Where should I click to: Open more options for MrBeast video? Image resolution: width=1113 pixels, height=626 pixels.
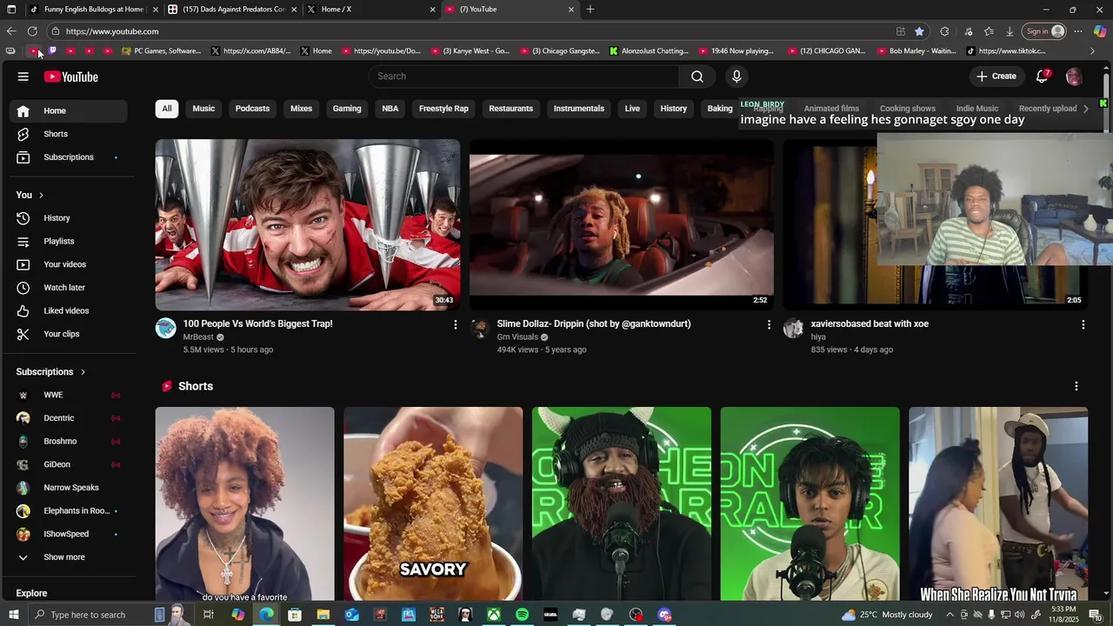[455, 324]
